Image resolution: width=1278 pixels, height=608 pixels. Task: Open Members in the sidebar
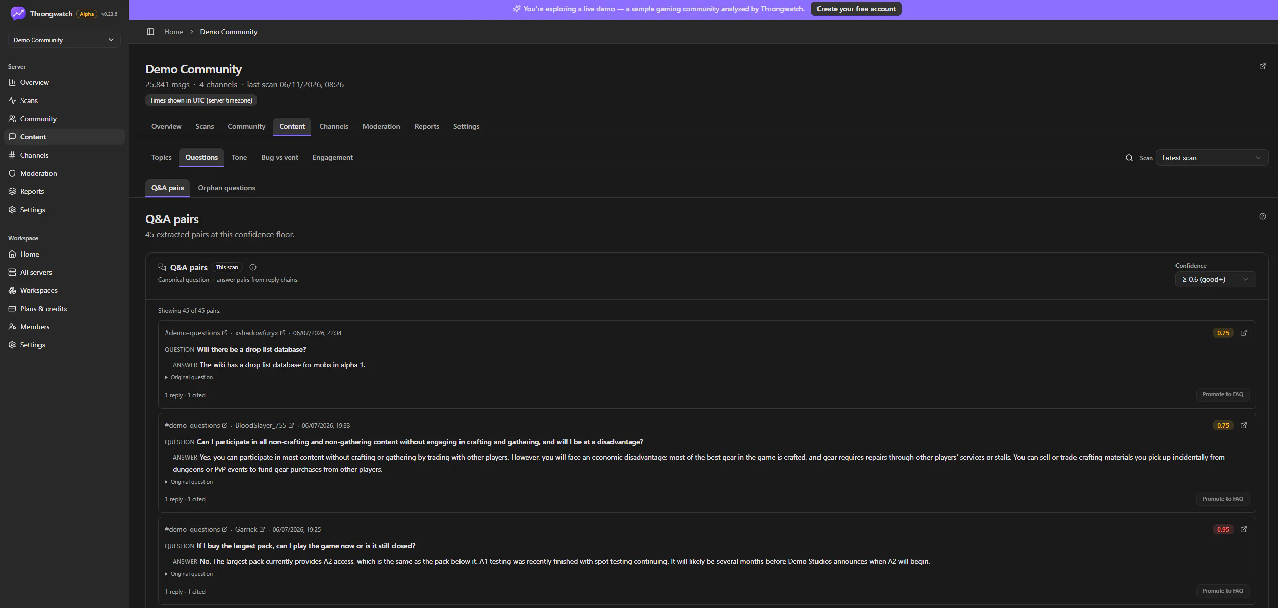coord(64,327)
